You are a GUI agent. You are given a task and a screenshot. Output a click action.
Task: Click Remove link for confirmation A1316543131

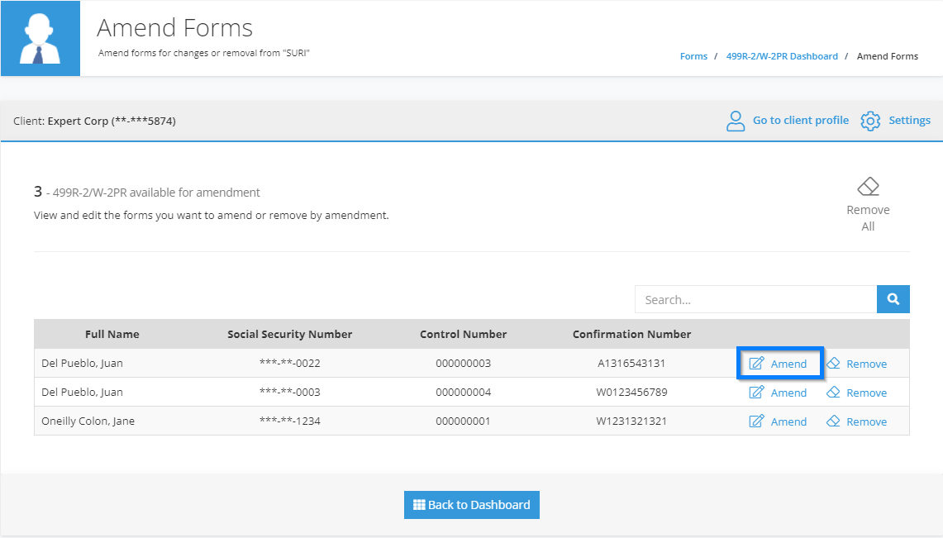867,364
